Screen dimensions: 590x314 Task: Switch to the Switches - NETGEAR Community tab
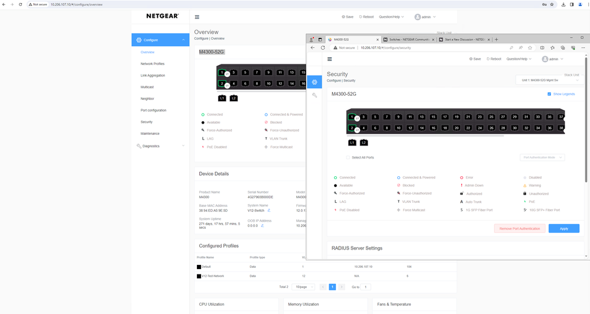click(408, 40)
